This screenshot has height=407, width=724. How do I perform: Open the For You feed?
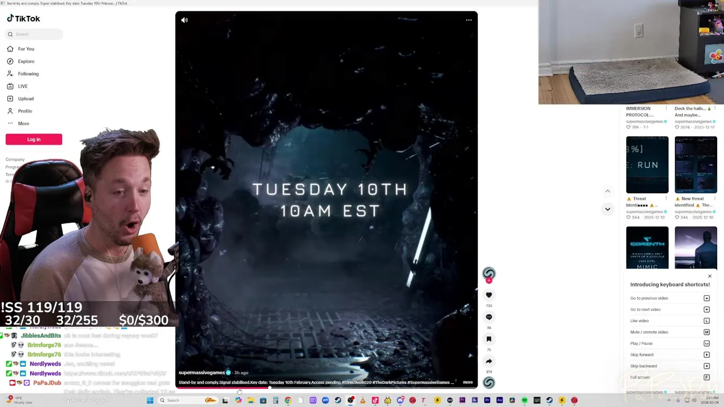(26, 49)
